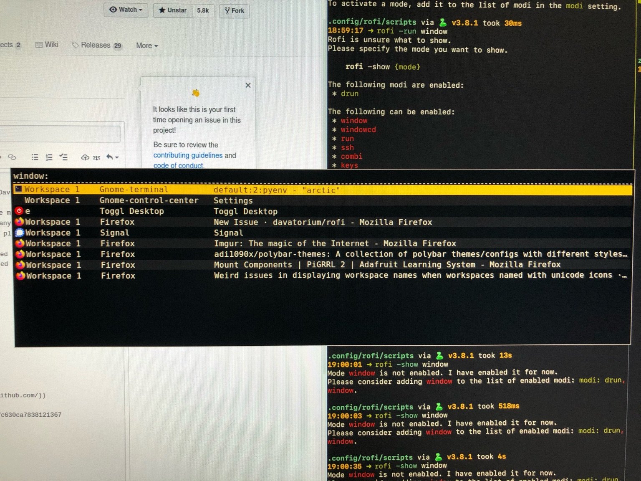Select the Gnome-control-center 'Settings' row

pos(322,200)
